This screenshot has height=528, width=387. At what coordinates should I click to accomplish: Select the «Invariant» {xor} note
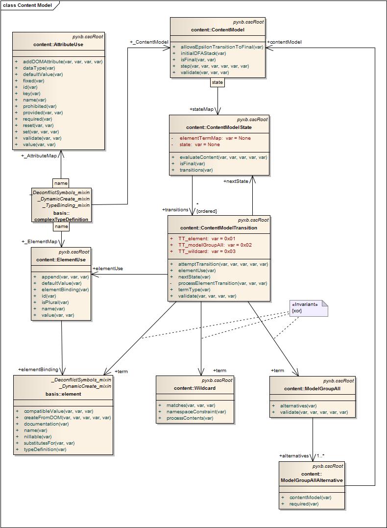309,308
